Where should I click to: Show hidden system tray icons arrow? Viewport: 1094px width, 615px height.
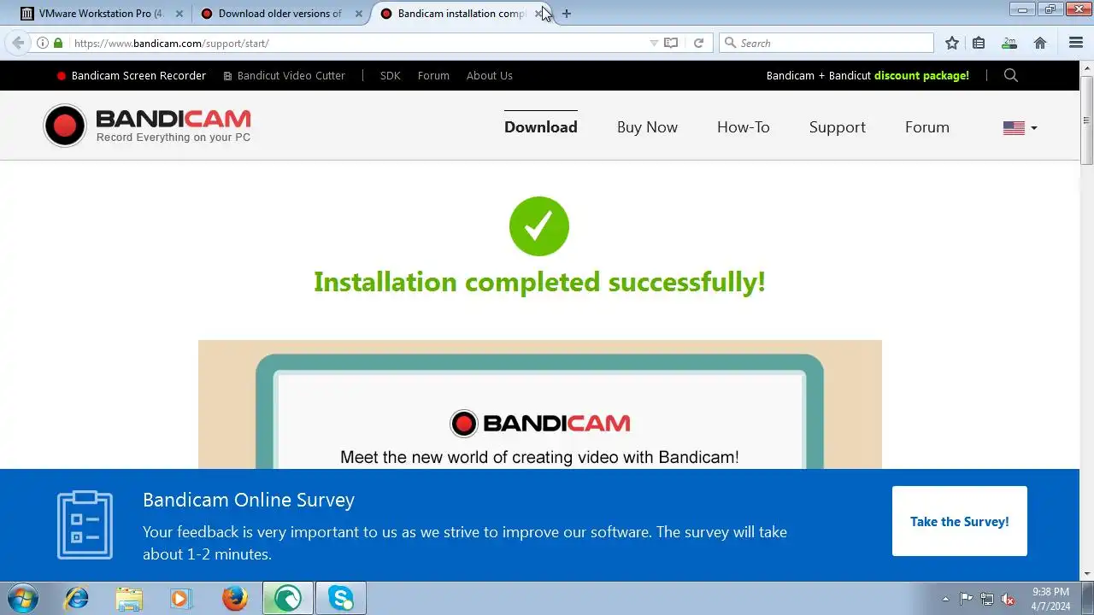pyautogui.click(x=945, y=599)
